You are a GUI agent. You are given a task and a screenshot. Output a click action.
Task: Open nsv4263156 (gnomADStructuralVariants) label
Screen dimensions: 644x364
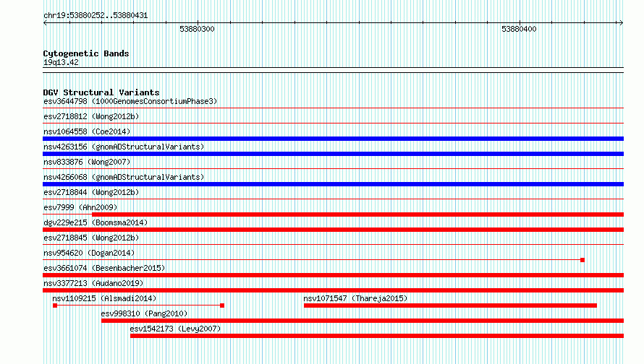(x=124, y=147)
